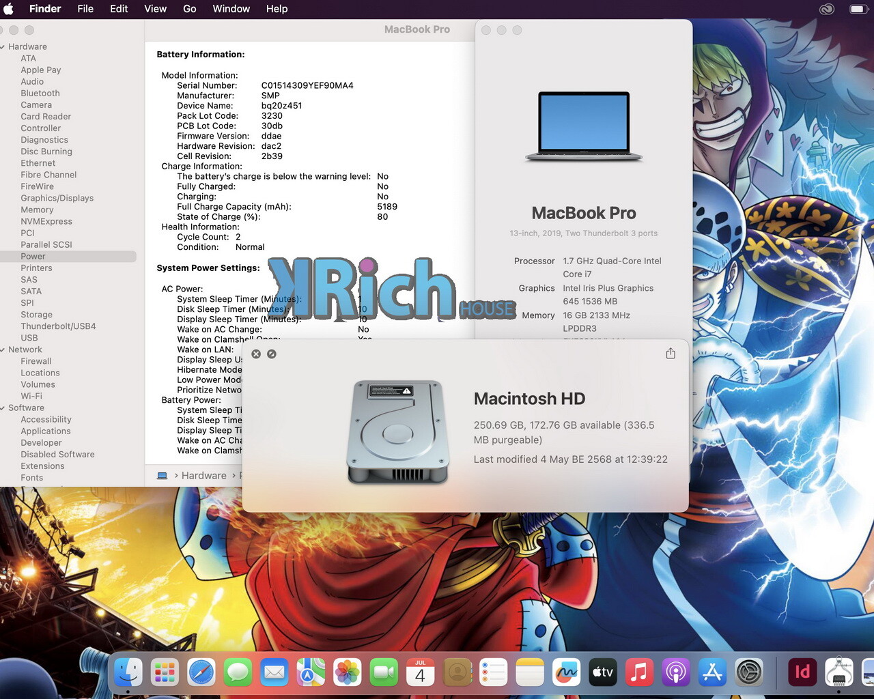Collapse the Network section in the sidebar

(3, 349)
